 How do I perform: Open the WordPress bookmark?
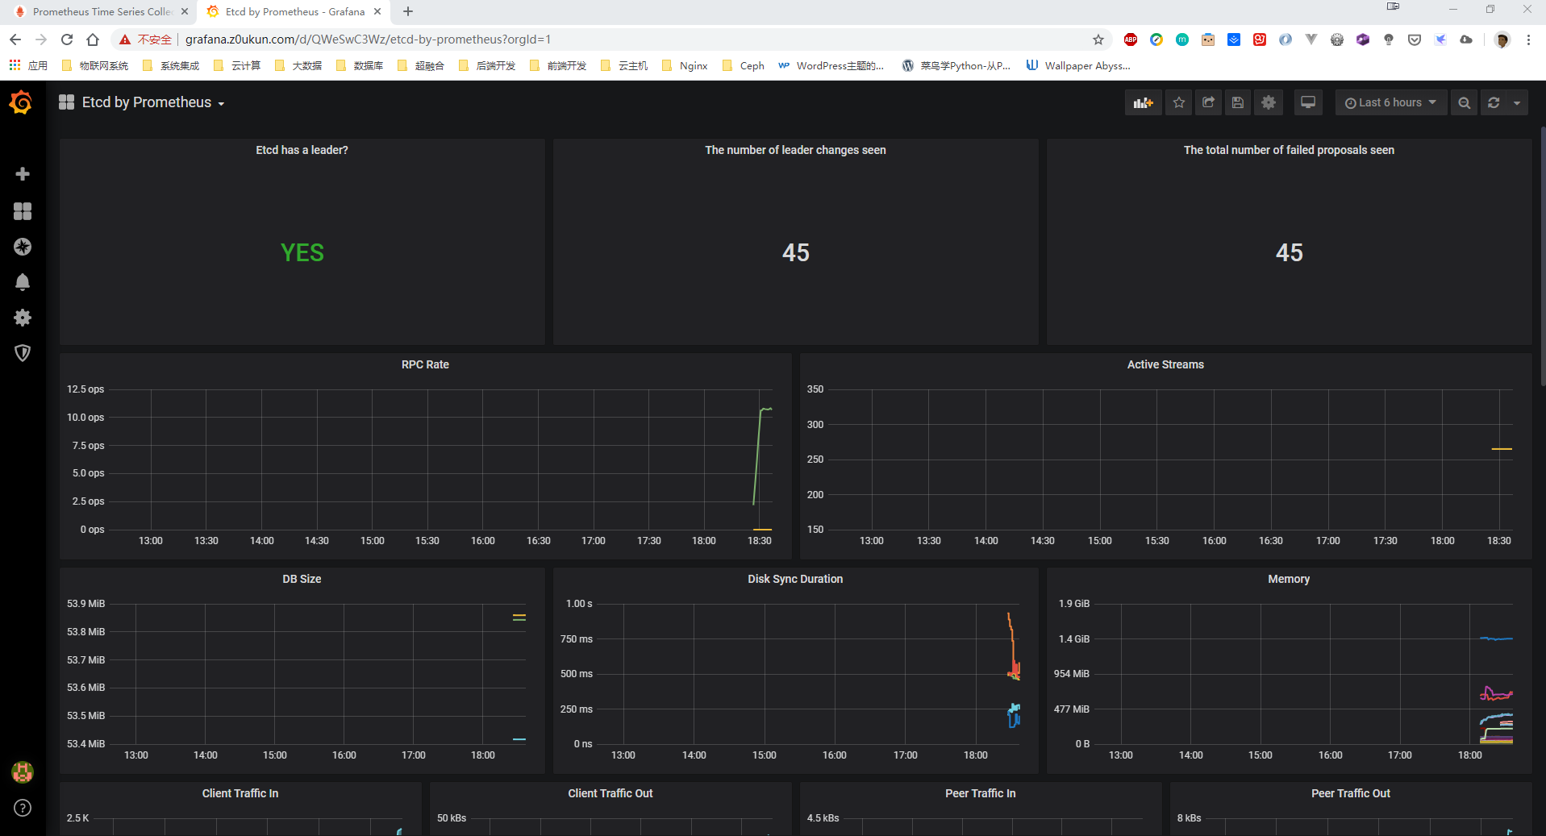(x=831, y=65)
